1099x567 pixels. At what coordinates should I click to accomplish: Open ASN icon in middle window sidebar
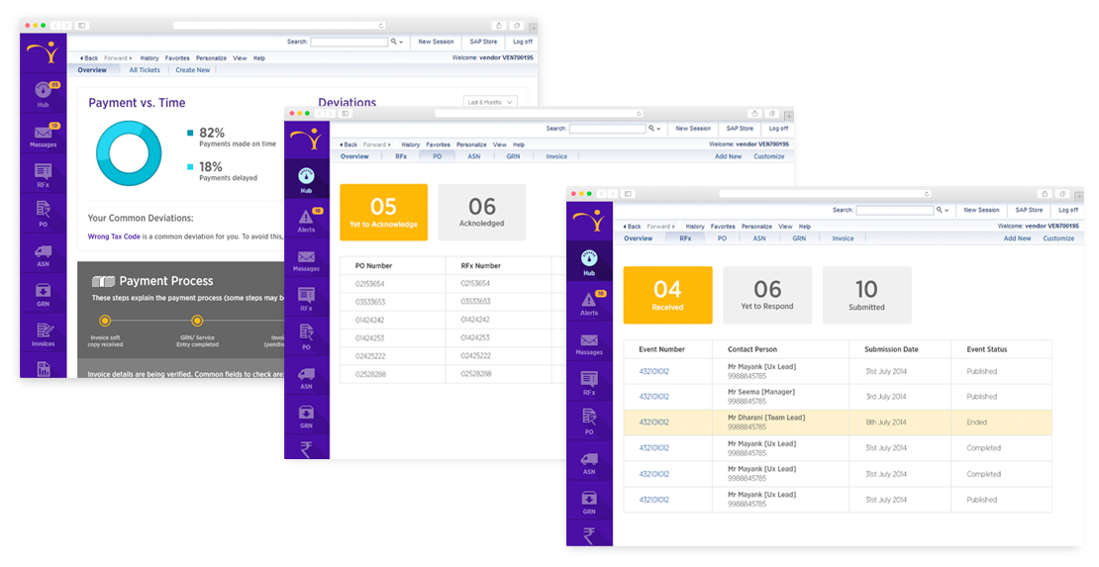coord(306,374)
